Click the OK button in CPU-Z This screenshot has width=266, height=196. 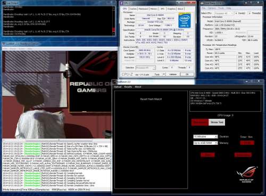coord(187,75)
